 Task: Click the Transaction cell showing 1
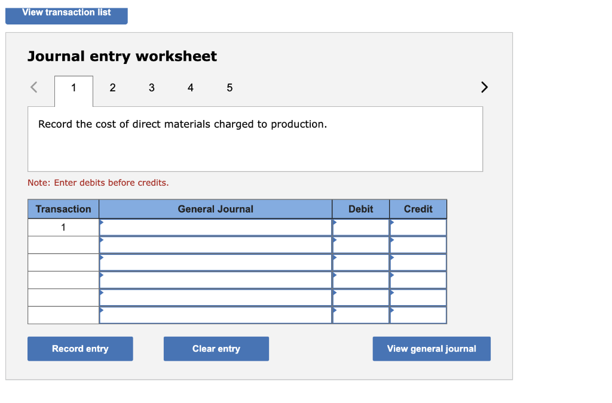[x=63, y=227]
